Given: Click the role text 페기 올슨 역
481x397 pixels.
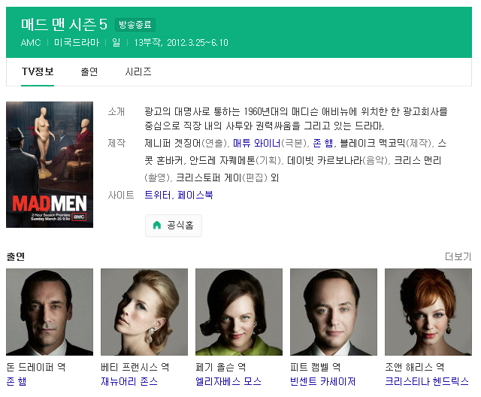Looking at the screenshot, I should tap(221, 367).
